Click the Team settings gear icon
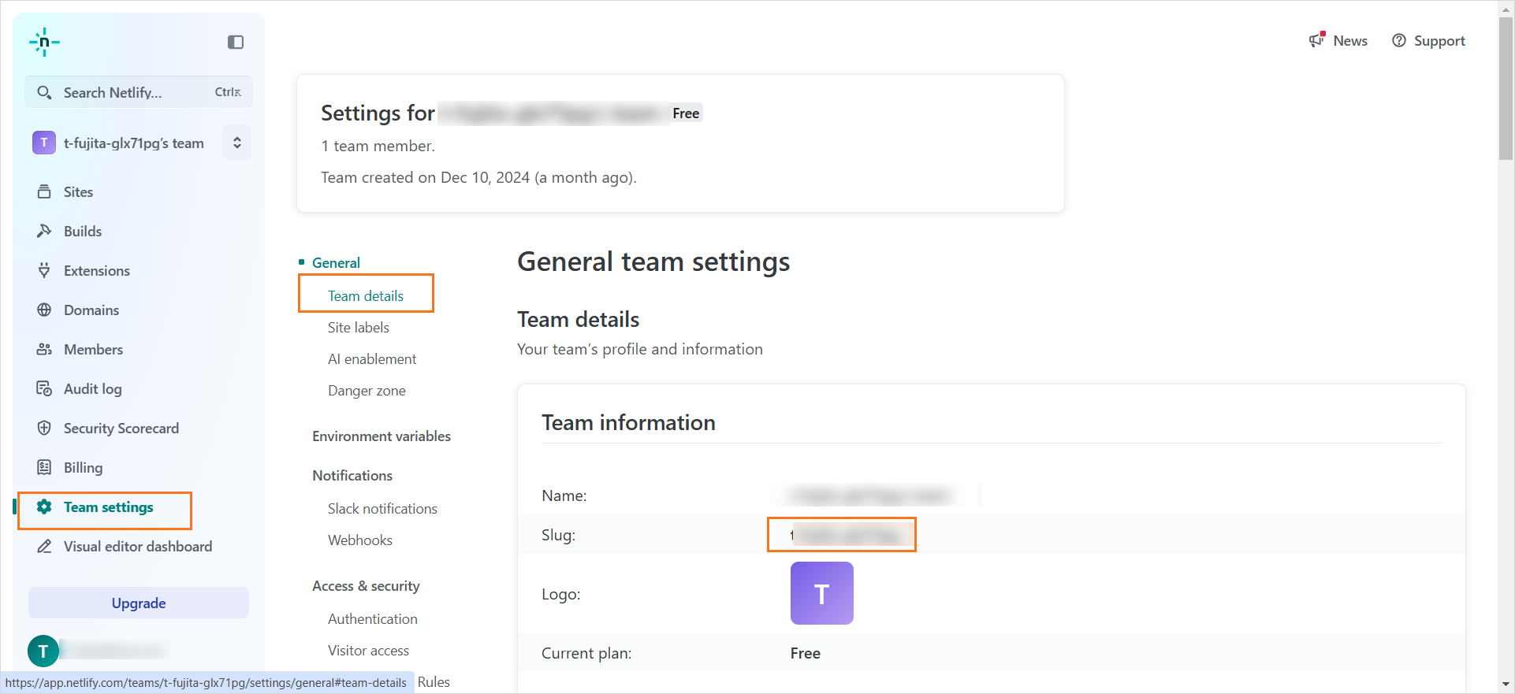The image size is (1515, 694). click(44, 507)
